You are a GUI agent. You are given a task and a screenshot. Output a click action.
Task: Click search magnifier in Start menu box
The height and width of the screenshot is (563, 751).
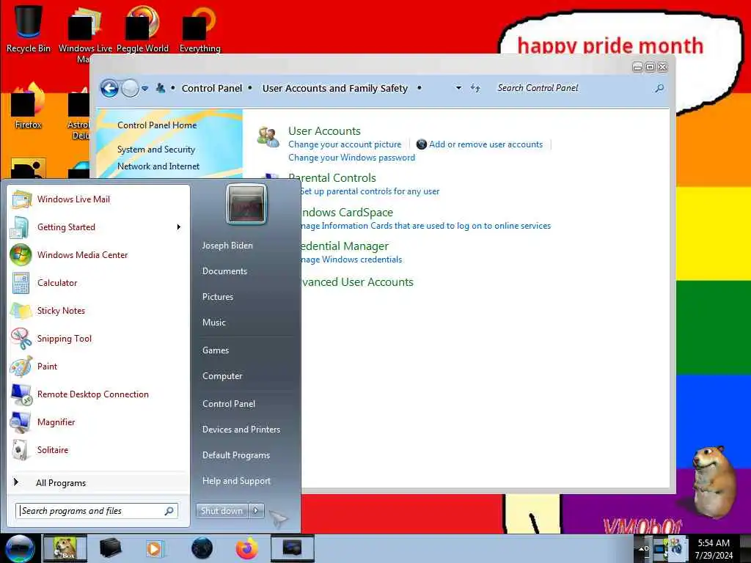169,511
